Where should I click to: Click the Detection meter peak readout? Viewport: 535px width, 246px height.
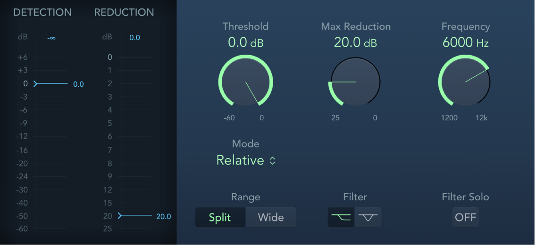[51, 38]
